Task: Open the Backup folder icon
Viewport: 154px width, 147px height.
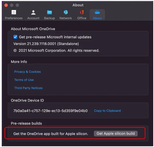Action: pos(49,12)
